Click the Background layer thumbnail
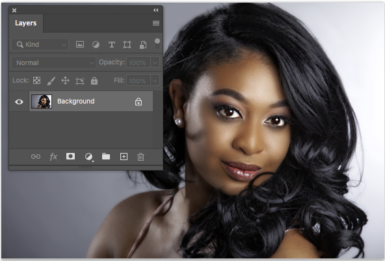This screenshot has width=385, height=261. (42, 102)
